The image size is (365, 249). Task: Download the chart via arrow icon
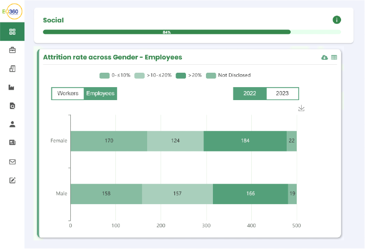302,108
